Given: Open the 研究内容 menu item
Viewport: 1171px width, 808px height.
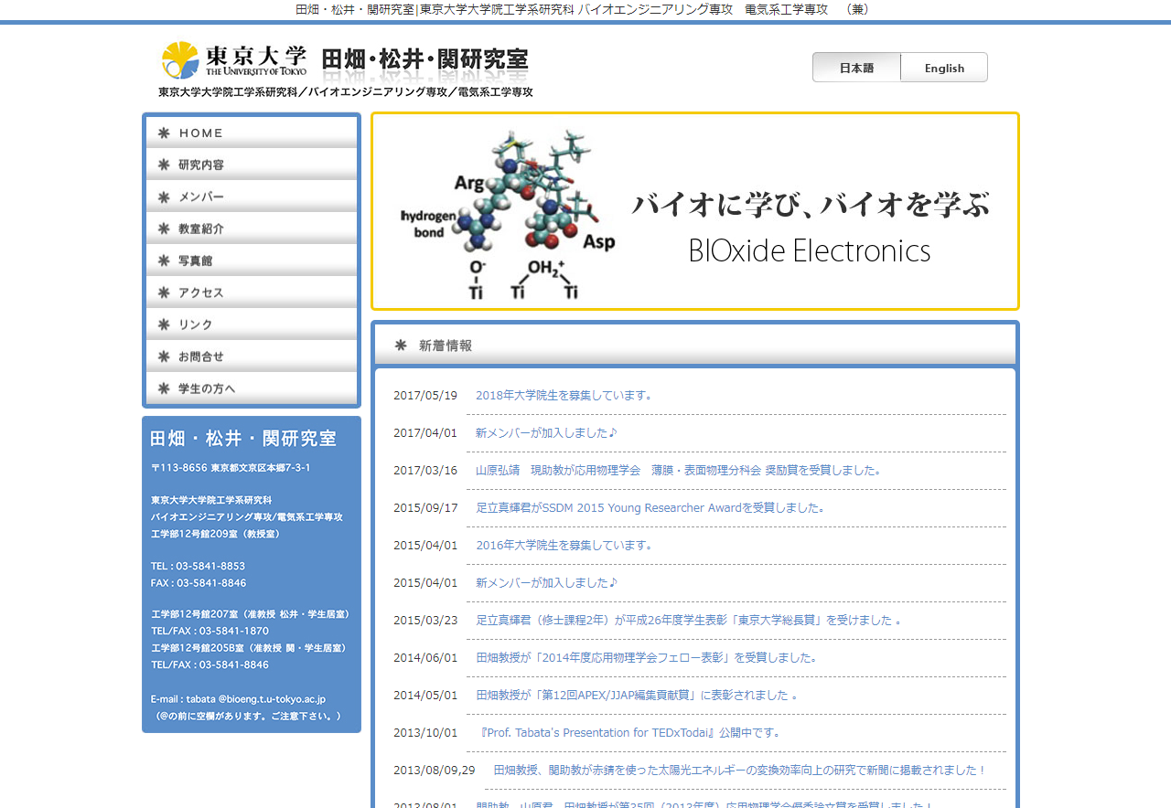Looking at the screenshot, I should pos(252,165).
